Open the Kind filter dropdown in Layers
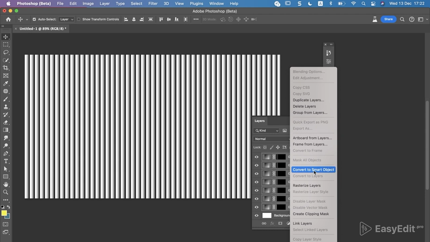This screenshot has width=430, height=242. [267, 130]
